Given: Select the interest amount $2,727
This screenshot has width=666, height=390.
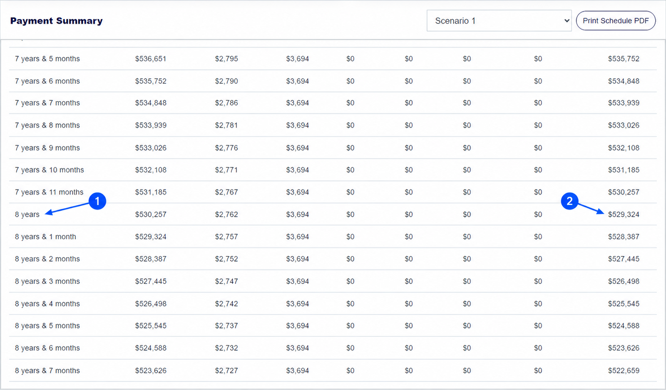Looking at the screenshot, I should pyautogui.click(x=226, y=370).
